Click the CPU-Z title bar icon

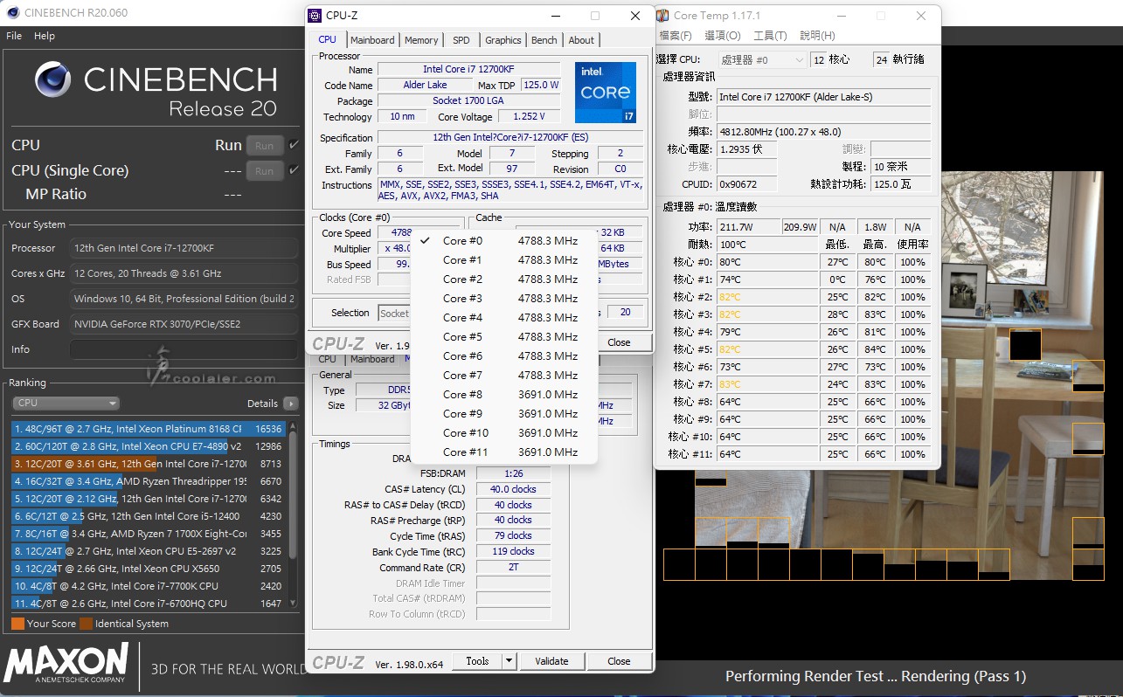tap(315, 16)
